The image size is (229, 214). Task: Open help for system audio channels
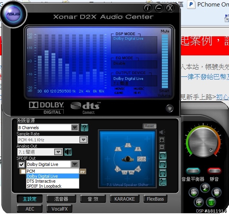(84, 128)
